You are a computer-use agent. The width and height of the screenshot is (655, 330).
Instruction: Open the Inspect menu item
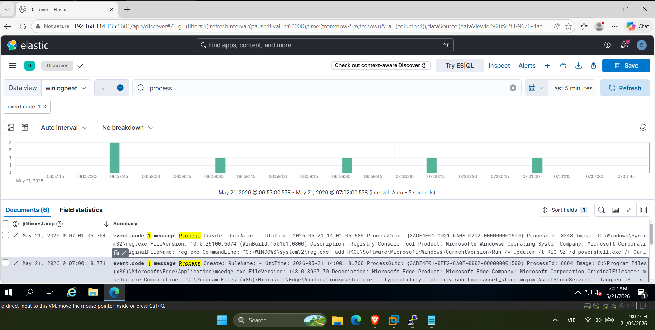pyautogui.click(x=499, y=66)
